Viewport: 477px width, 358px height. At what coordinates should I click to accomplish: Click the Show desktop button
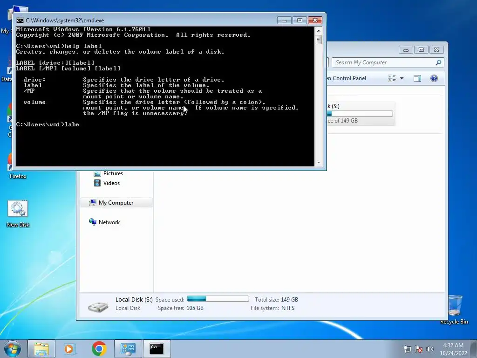[474, 349]
